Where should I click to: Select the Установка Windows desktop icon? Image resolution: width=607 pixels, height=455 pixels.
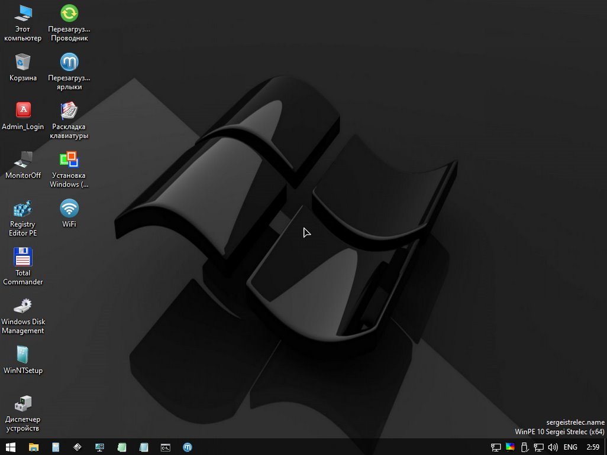pos(69,160)
